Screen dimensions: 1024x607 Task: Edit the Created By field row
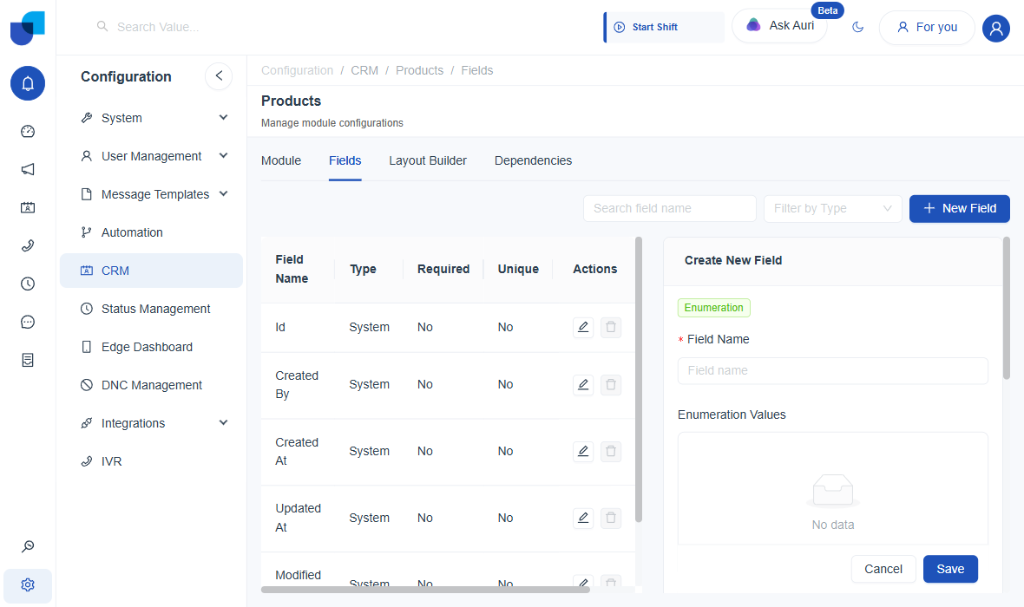coord(583,385)
